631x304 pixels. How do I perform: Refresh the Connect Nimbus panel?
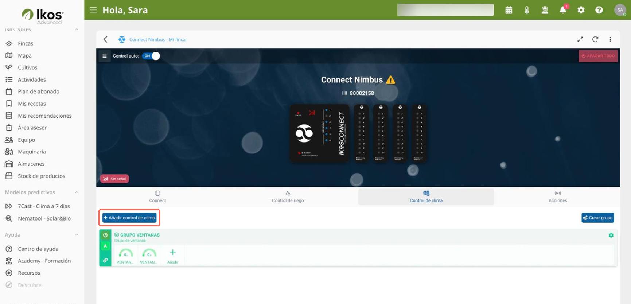595,39
